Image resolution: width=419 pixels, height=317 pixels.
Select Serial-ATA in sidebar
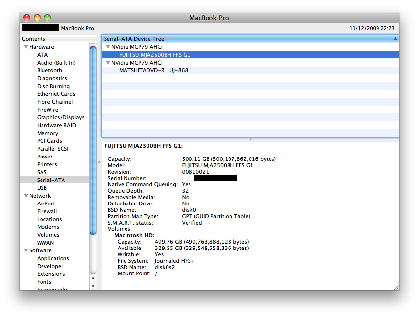(55, 180)
